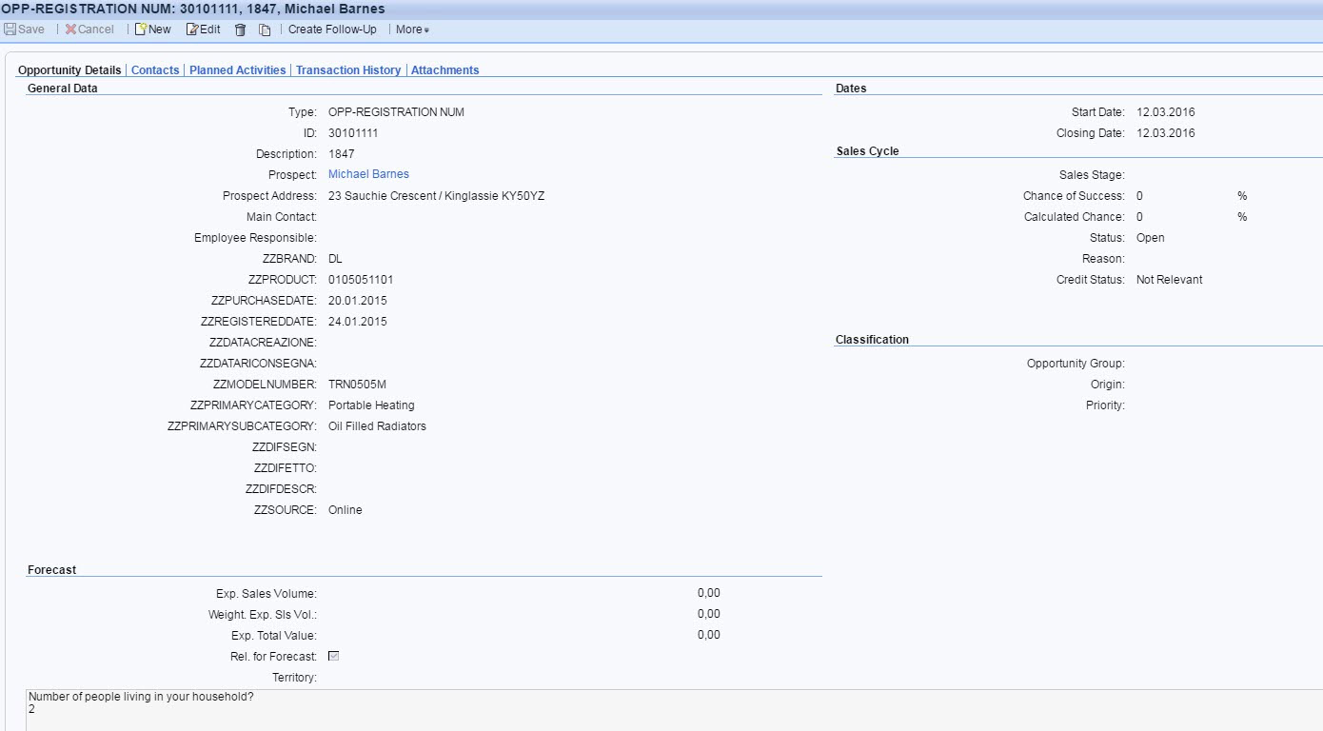
Task: Toggle the Rel. for Forecast checkbox
Action: [333, 656]
